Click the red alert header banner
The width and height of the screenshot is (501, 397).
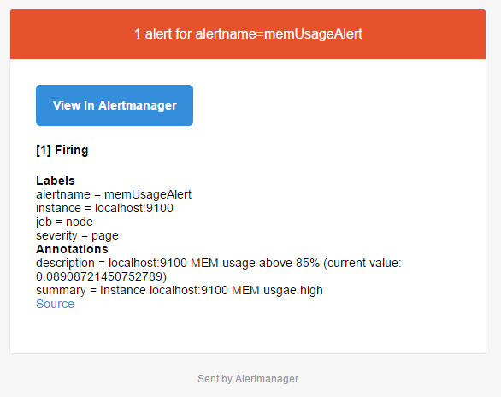(248, 34)
